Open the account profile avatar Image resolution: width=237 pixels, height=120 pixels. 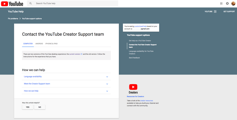coord(233,3)
